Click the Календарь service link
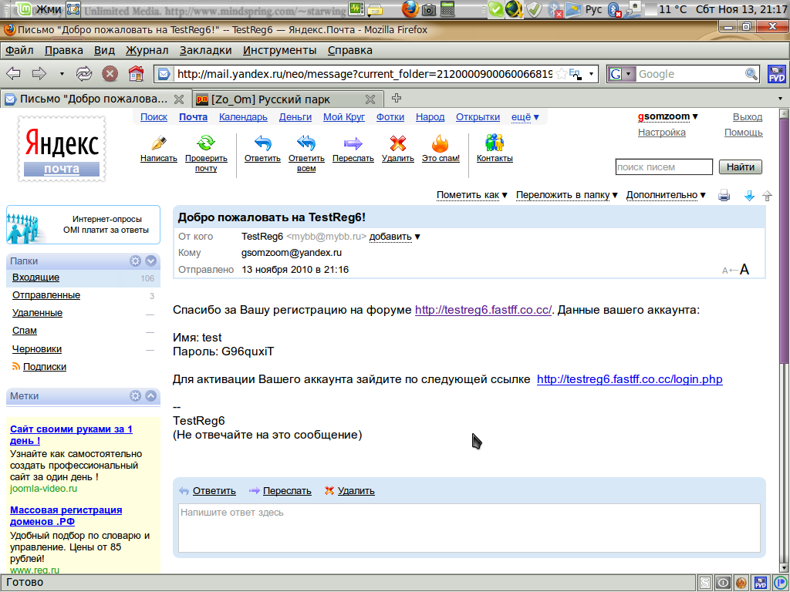 click(x=243, y=117)
